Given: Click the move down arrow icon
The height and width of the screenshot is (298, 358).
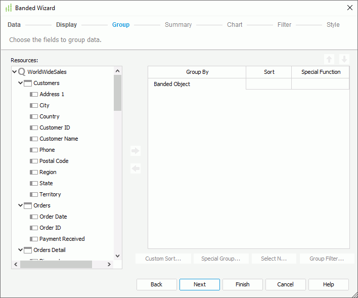Looking at the screenshot, I should pyautogui.click(x=344, y=59).
